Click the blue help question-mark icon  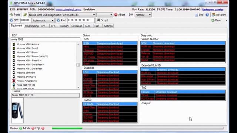click(x=207, y=15)
